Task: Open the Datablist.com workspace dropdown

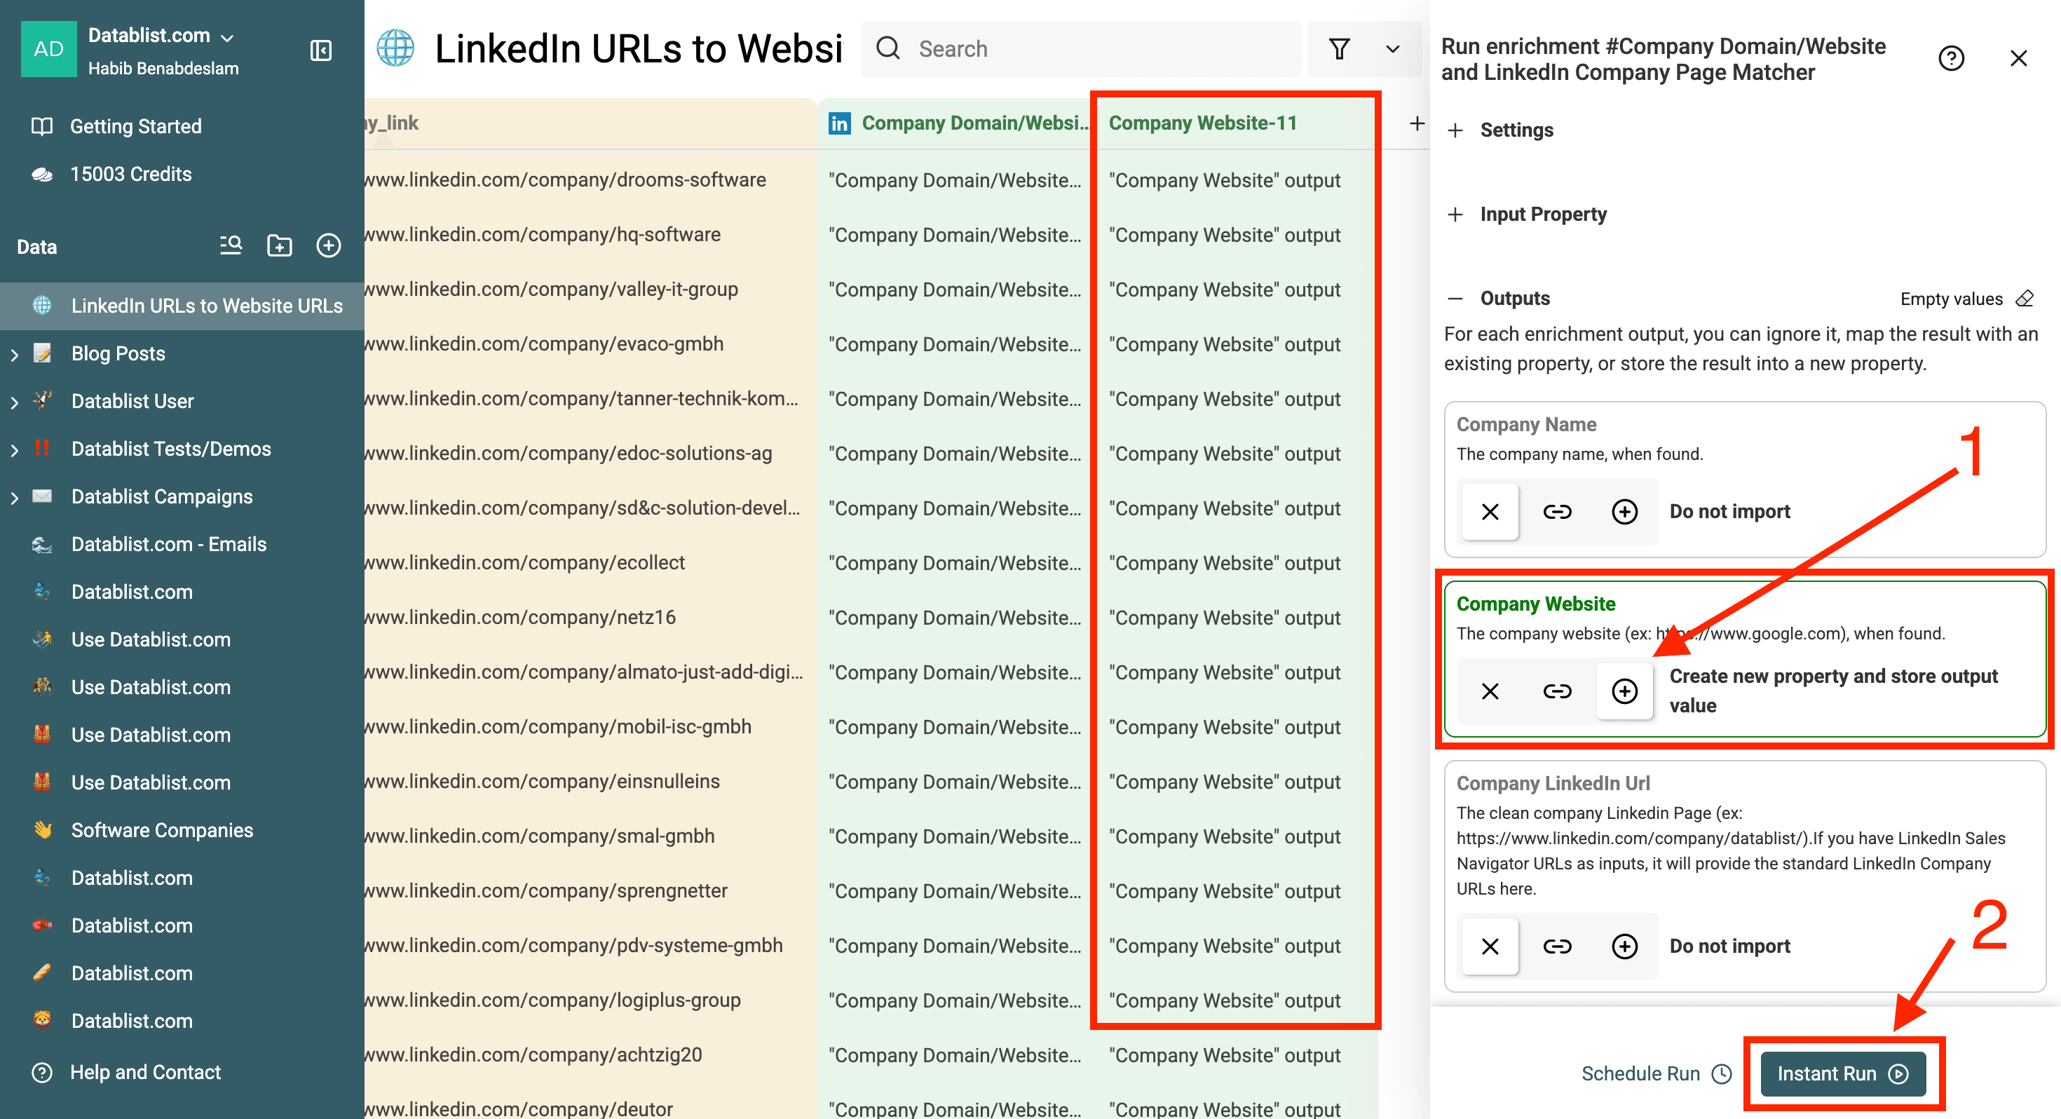Action: 226,36
